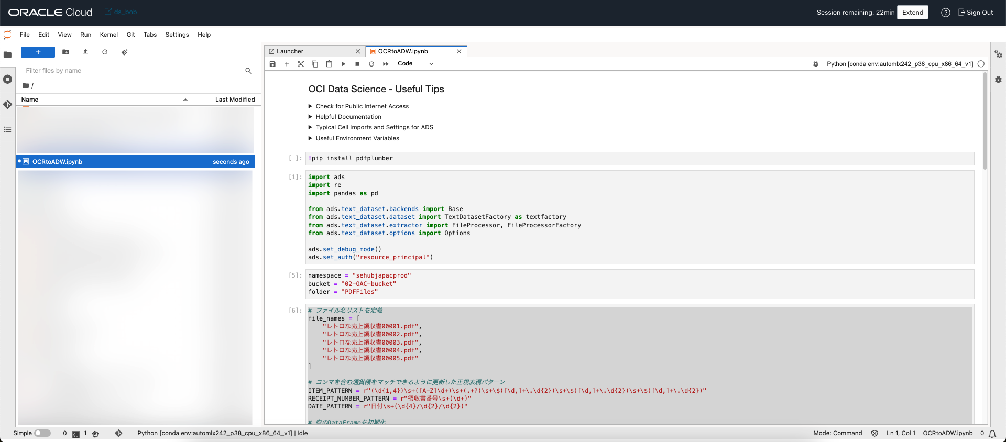Open the View menu
The image size is (1006, 442).
click(64, 35)
